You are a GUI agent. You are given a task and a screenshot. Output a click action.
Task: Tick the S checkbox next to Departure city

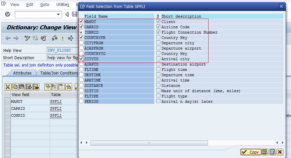tap(158, 43)
